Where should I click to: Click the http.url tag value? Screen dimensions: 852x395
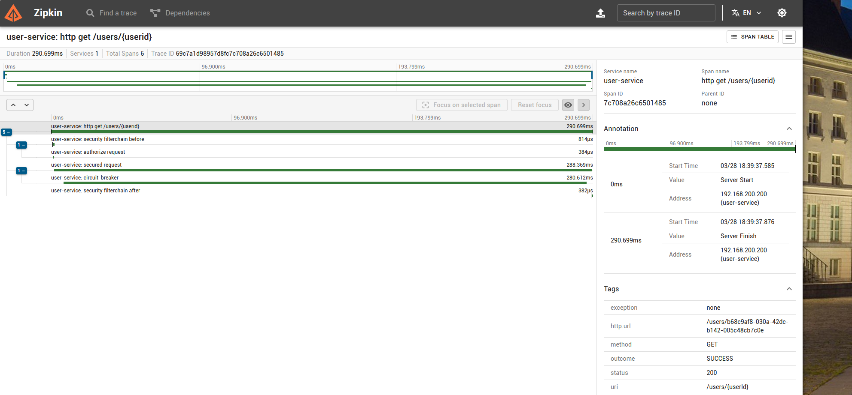point(747,326)
